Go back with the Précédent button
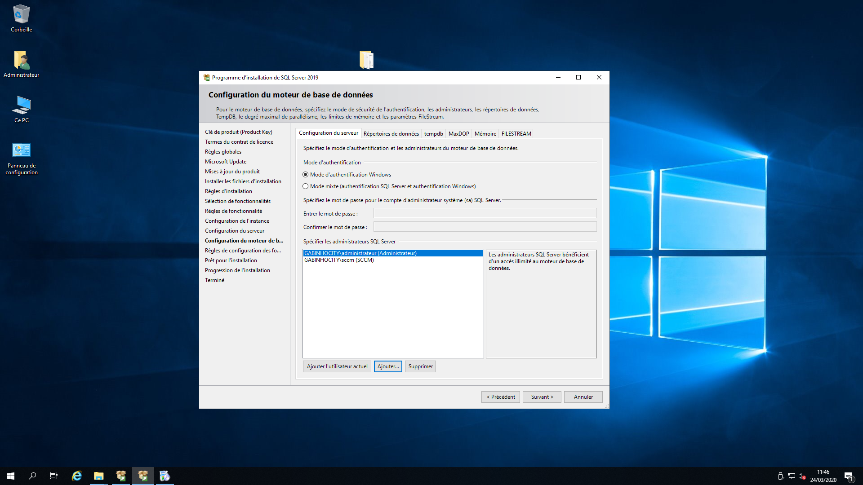863x485 pixels. click(501, 397)
